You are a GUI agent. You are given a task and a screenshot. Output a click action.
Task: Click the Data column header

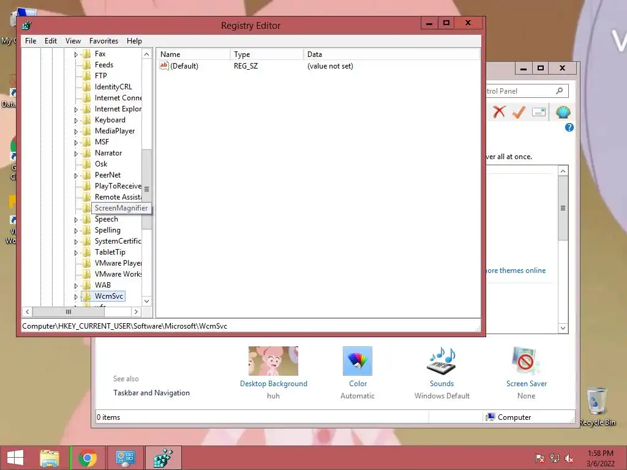pos(392,54)
